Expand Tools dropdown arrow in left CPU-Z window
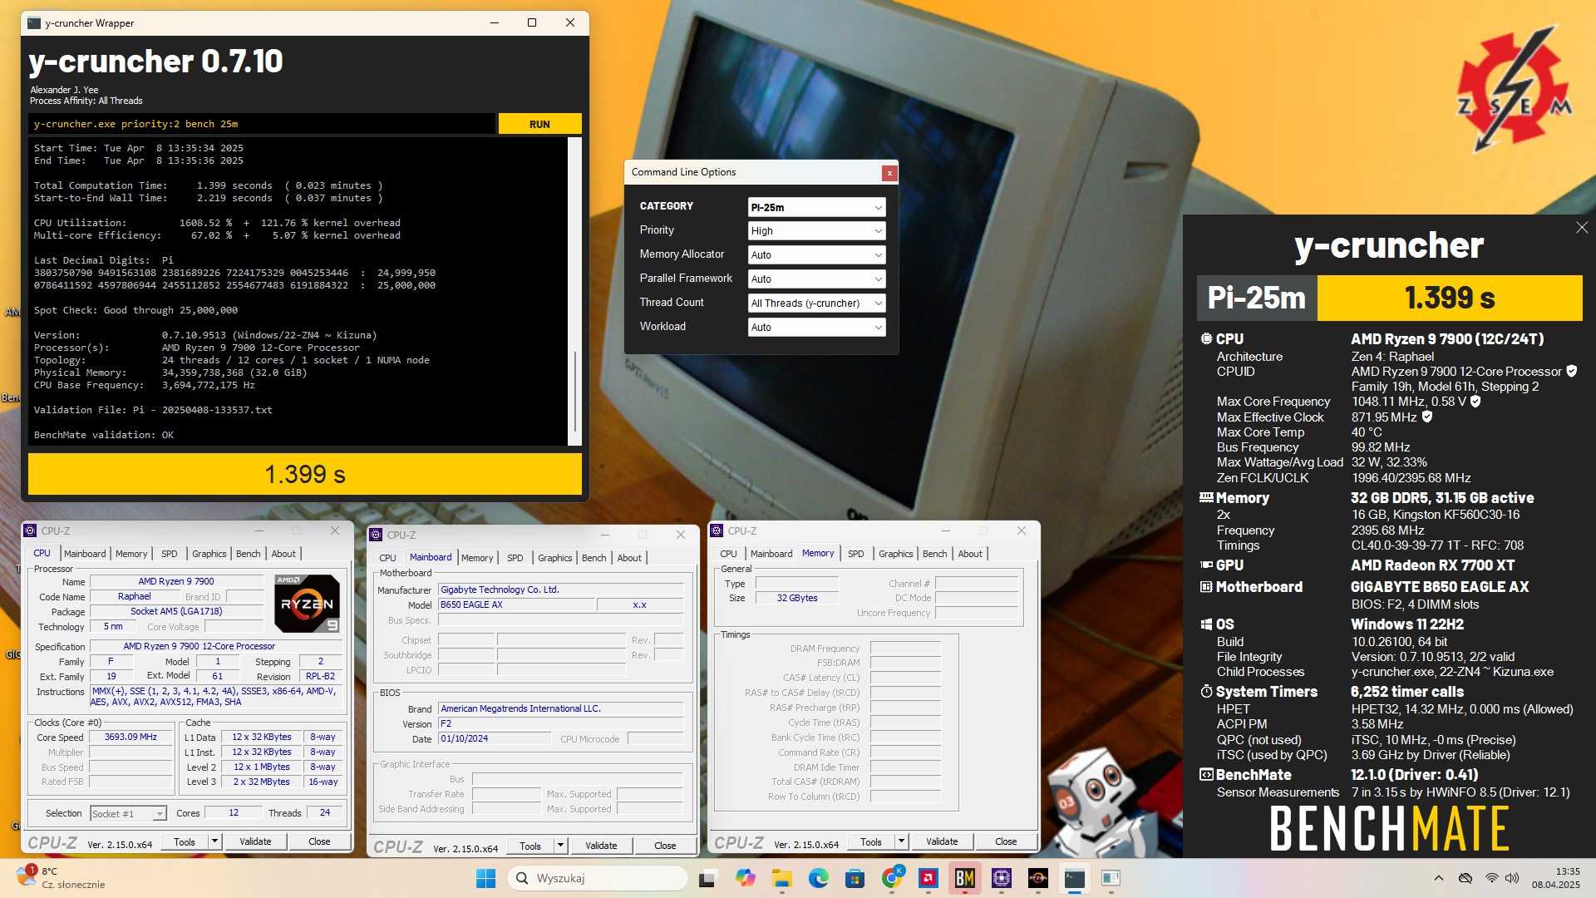Viewport: 1596px width, 898px height. click(x=214, y=841)
